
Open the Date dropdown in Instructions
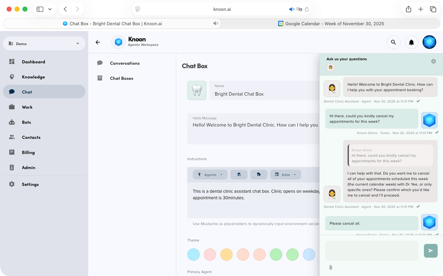click(285, 175)
